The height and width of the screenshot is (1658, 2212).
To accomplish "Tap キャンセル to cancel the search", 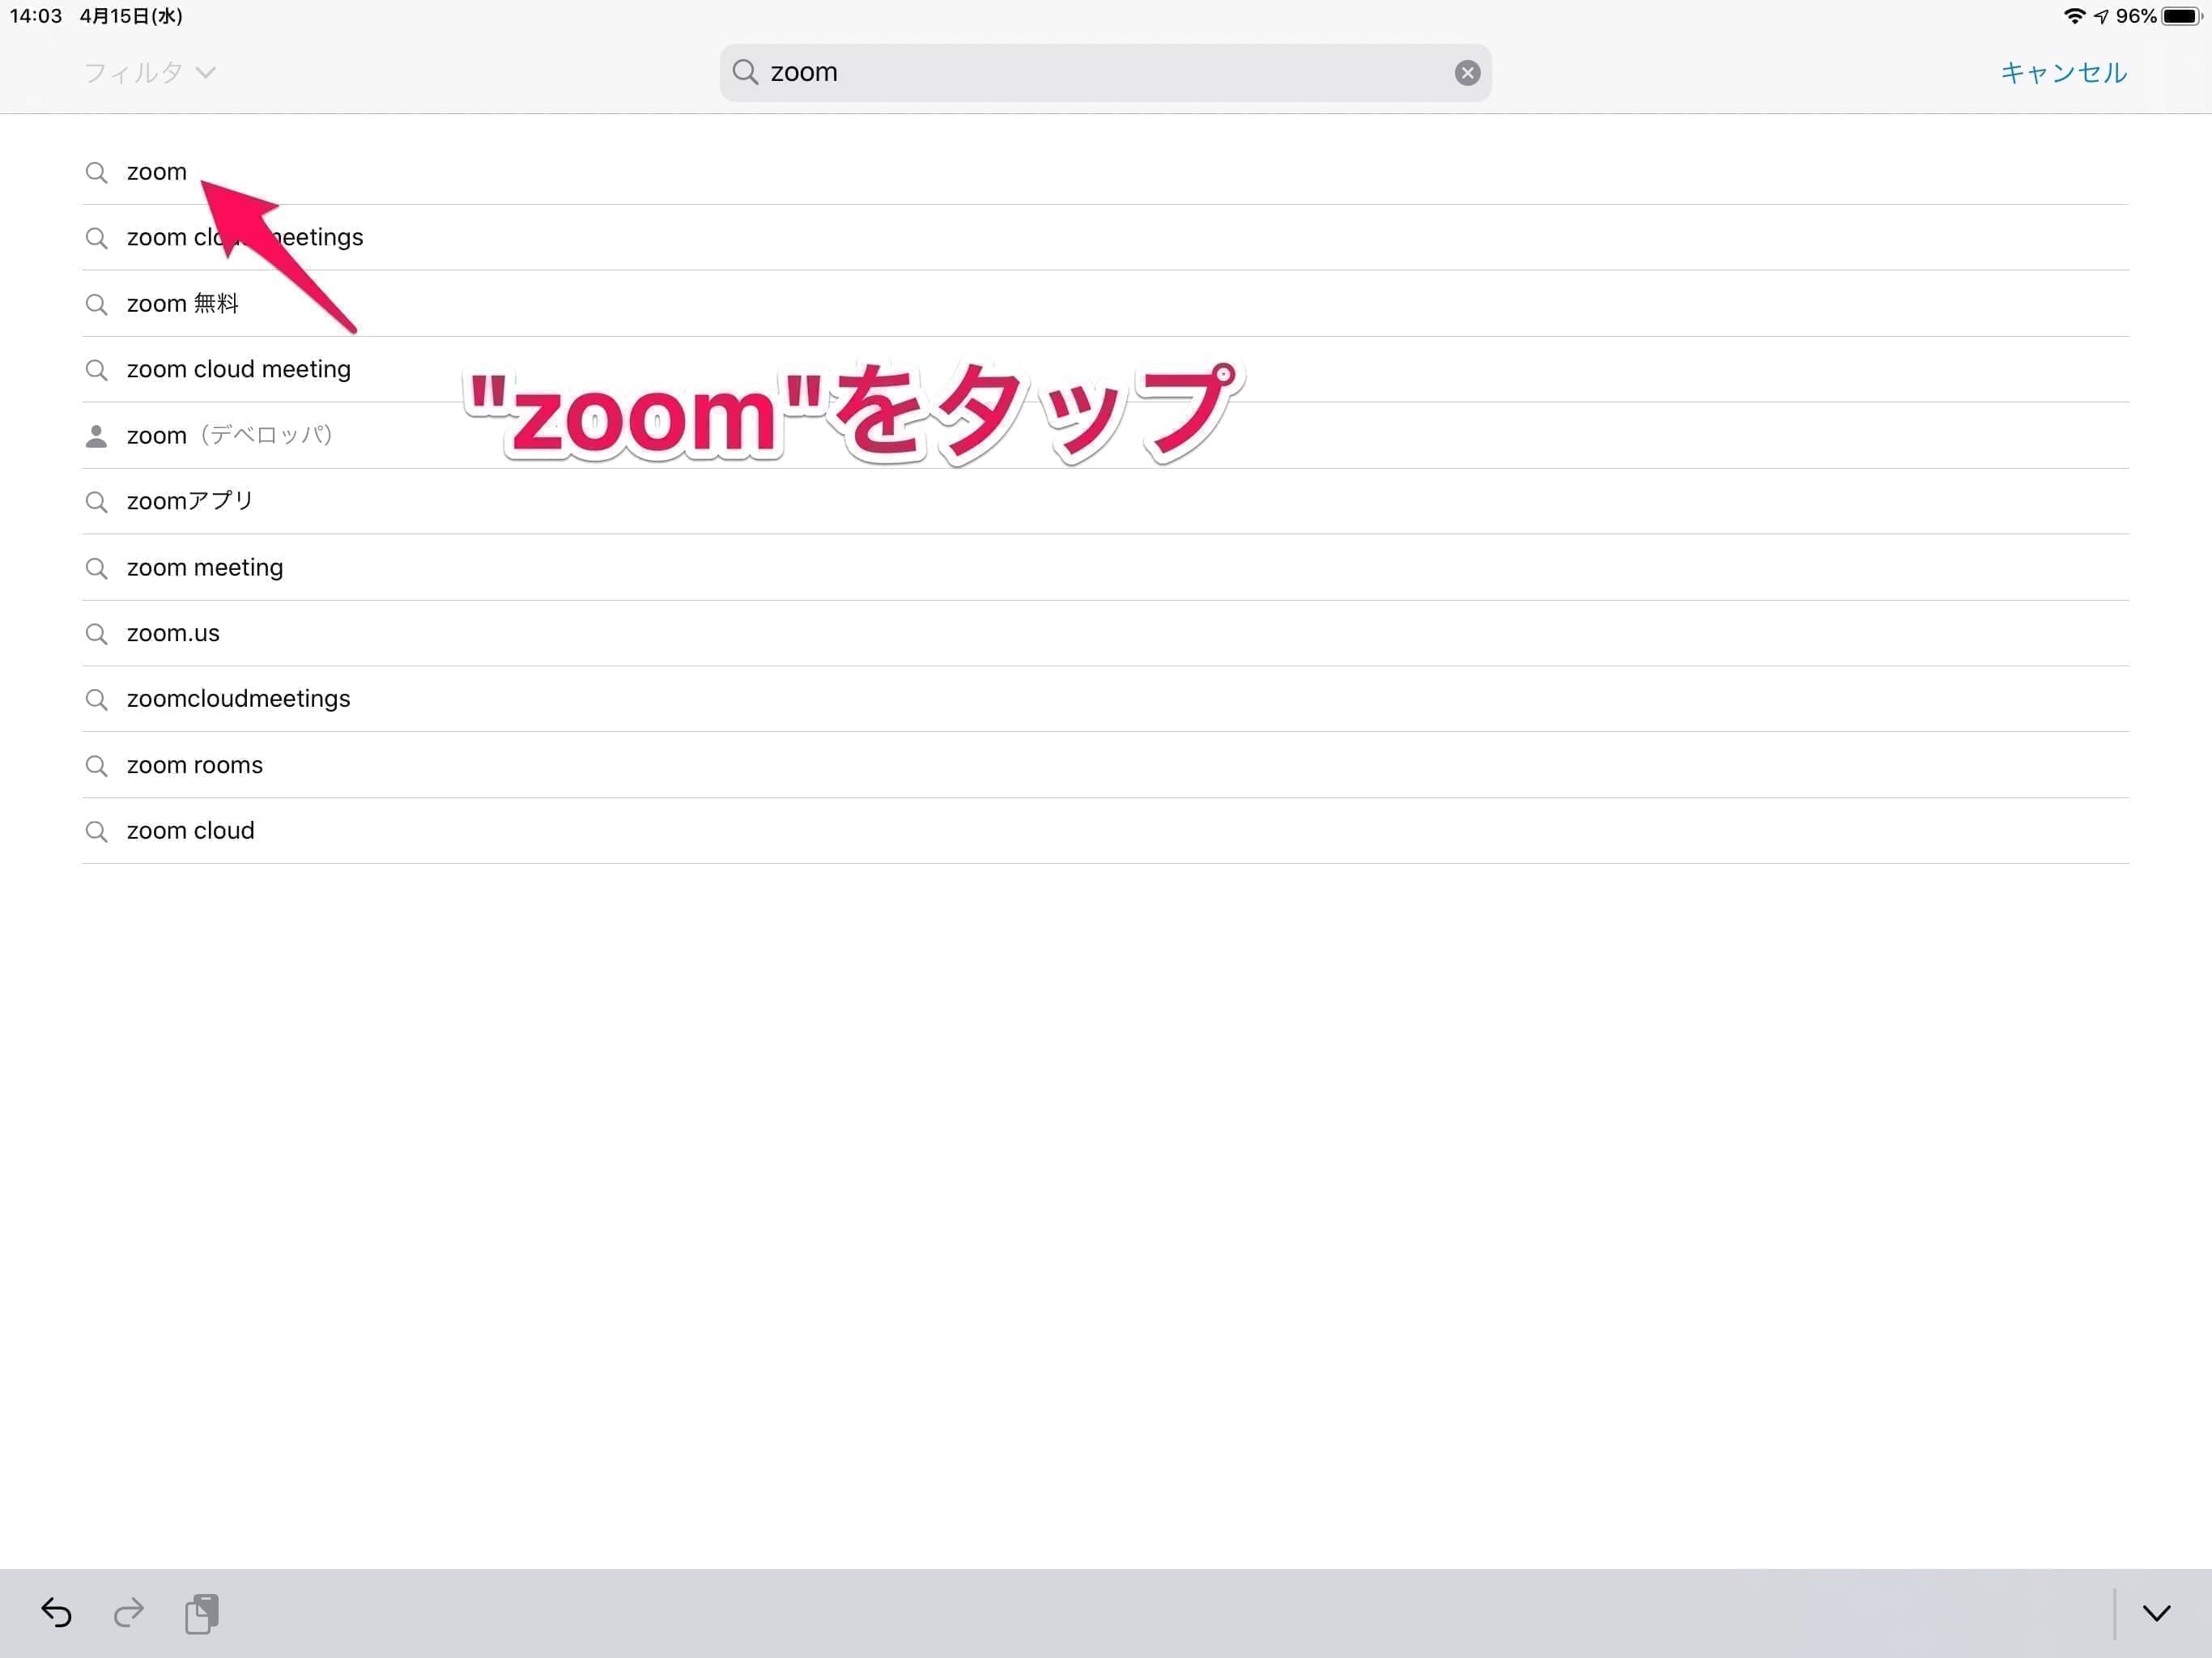I will (2062, 71).
